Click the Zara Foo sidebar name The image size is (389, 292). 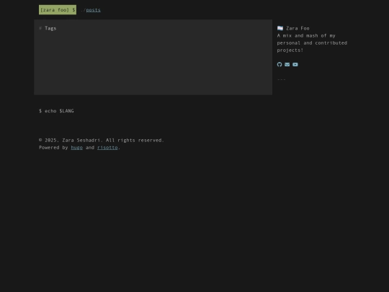tap(298, 28)
